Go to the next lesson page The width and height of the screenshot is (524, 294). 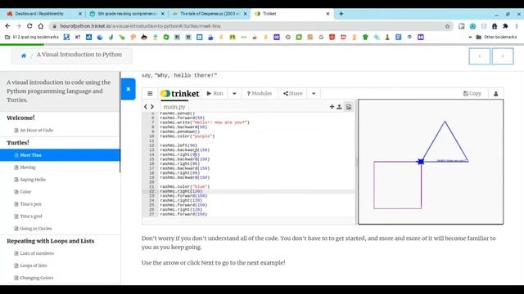[503, 56]
